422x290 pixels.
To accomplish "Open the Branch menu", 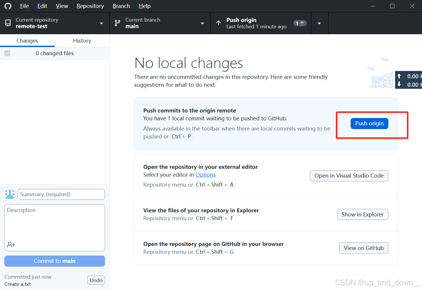I will (121, 6).
